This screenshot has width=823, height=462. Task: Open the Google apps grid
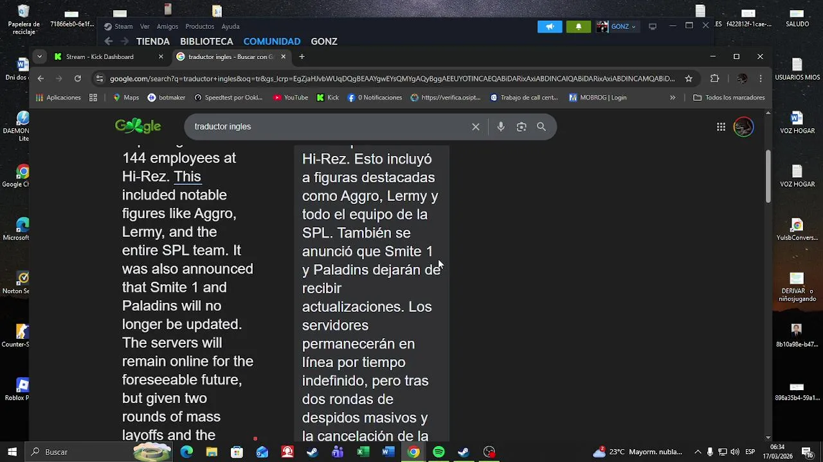tap(721, 127)
